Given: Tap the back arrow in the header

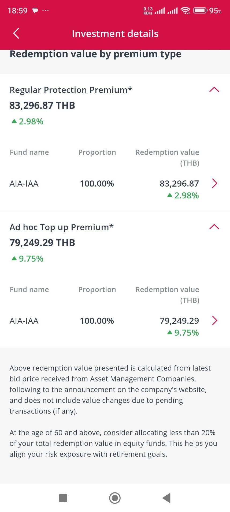Looking at the screenshot, I should [16, 34].
